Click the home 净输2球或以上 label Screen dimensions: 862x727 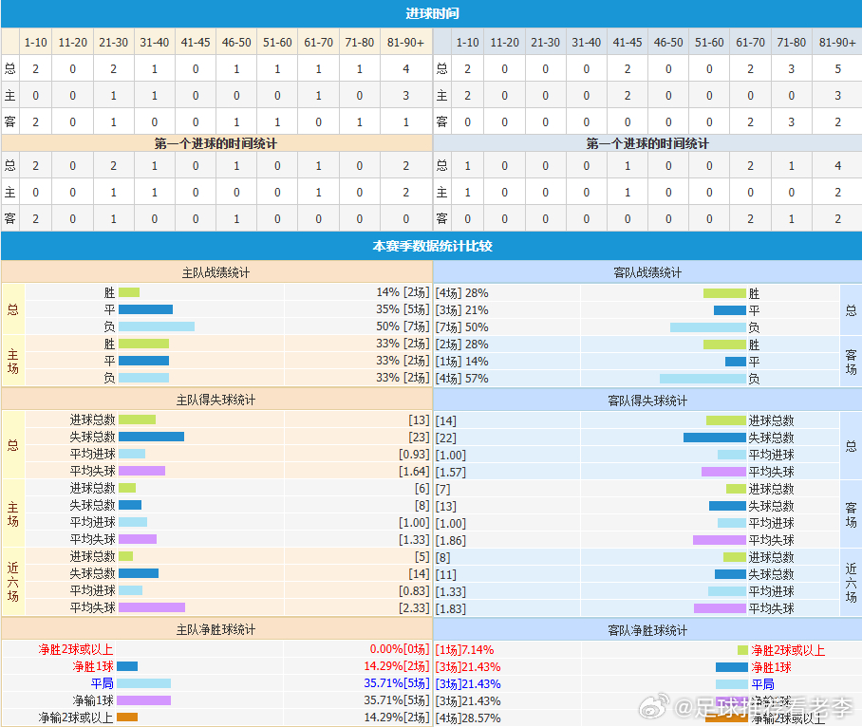click(76, 718)
